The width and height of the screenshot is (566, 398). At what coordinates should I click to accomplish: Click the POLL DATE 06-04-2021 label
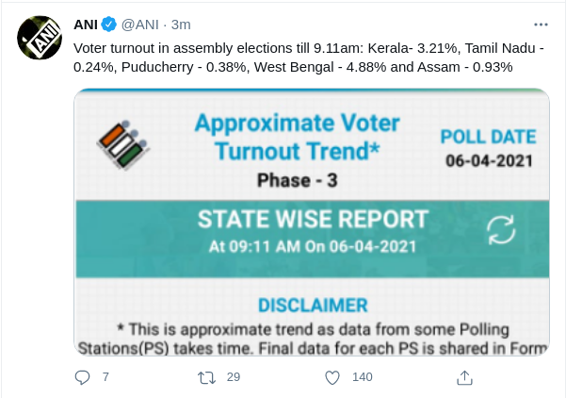point(489,148)
